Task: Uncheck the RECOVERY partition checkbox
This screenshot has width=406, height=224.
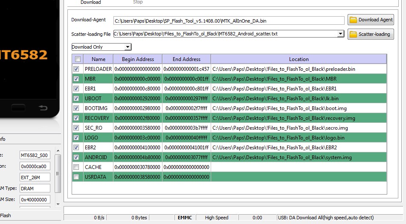Action: pos(76,118)
